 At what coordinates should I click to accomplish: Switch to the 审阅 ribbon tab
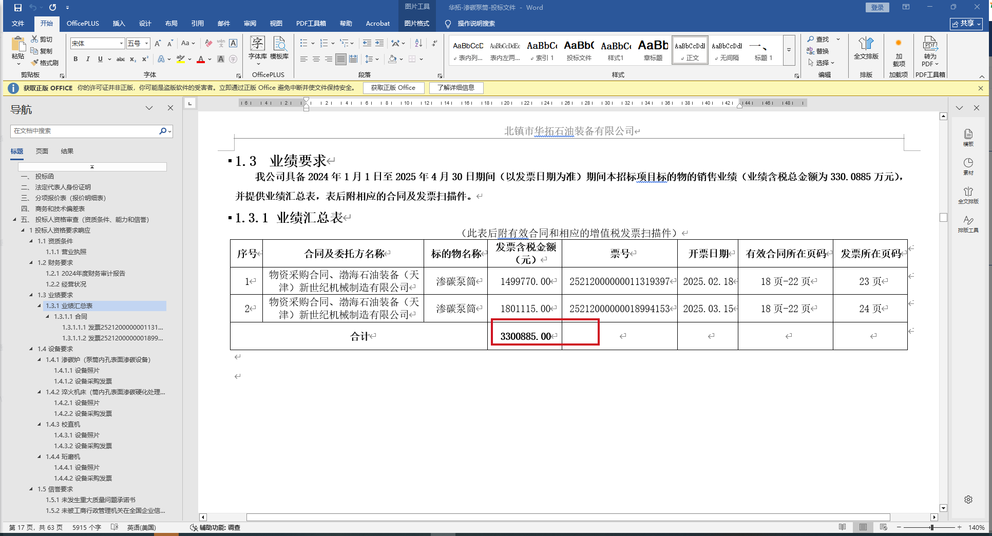tap(250, 24)
